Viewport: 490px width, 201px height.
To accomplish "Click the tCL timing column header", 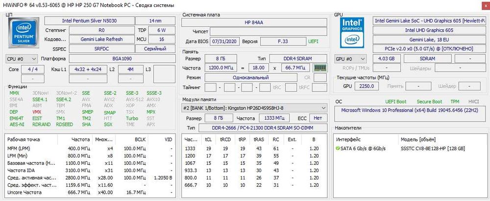I will point(208,139).
